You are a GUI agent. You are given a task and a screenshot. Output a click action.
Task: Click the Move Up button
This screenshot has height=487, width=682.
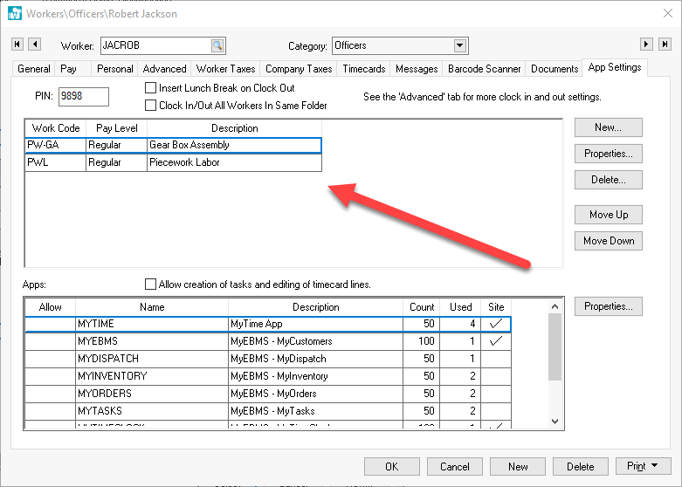[x=608, y=215]
